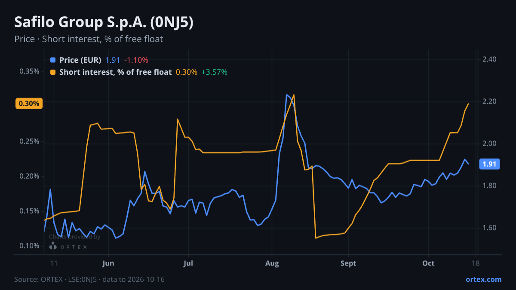Click the 2.40 right axis label
This screenshot has width=516, height=290.
490,59
